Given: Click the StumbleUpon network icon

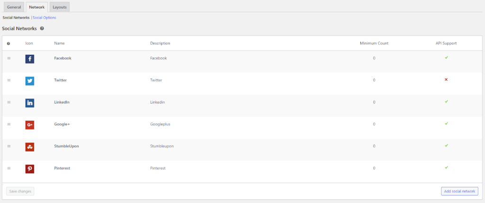Looking at the screenshot, I should click(x=30, y=147).
